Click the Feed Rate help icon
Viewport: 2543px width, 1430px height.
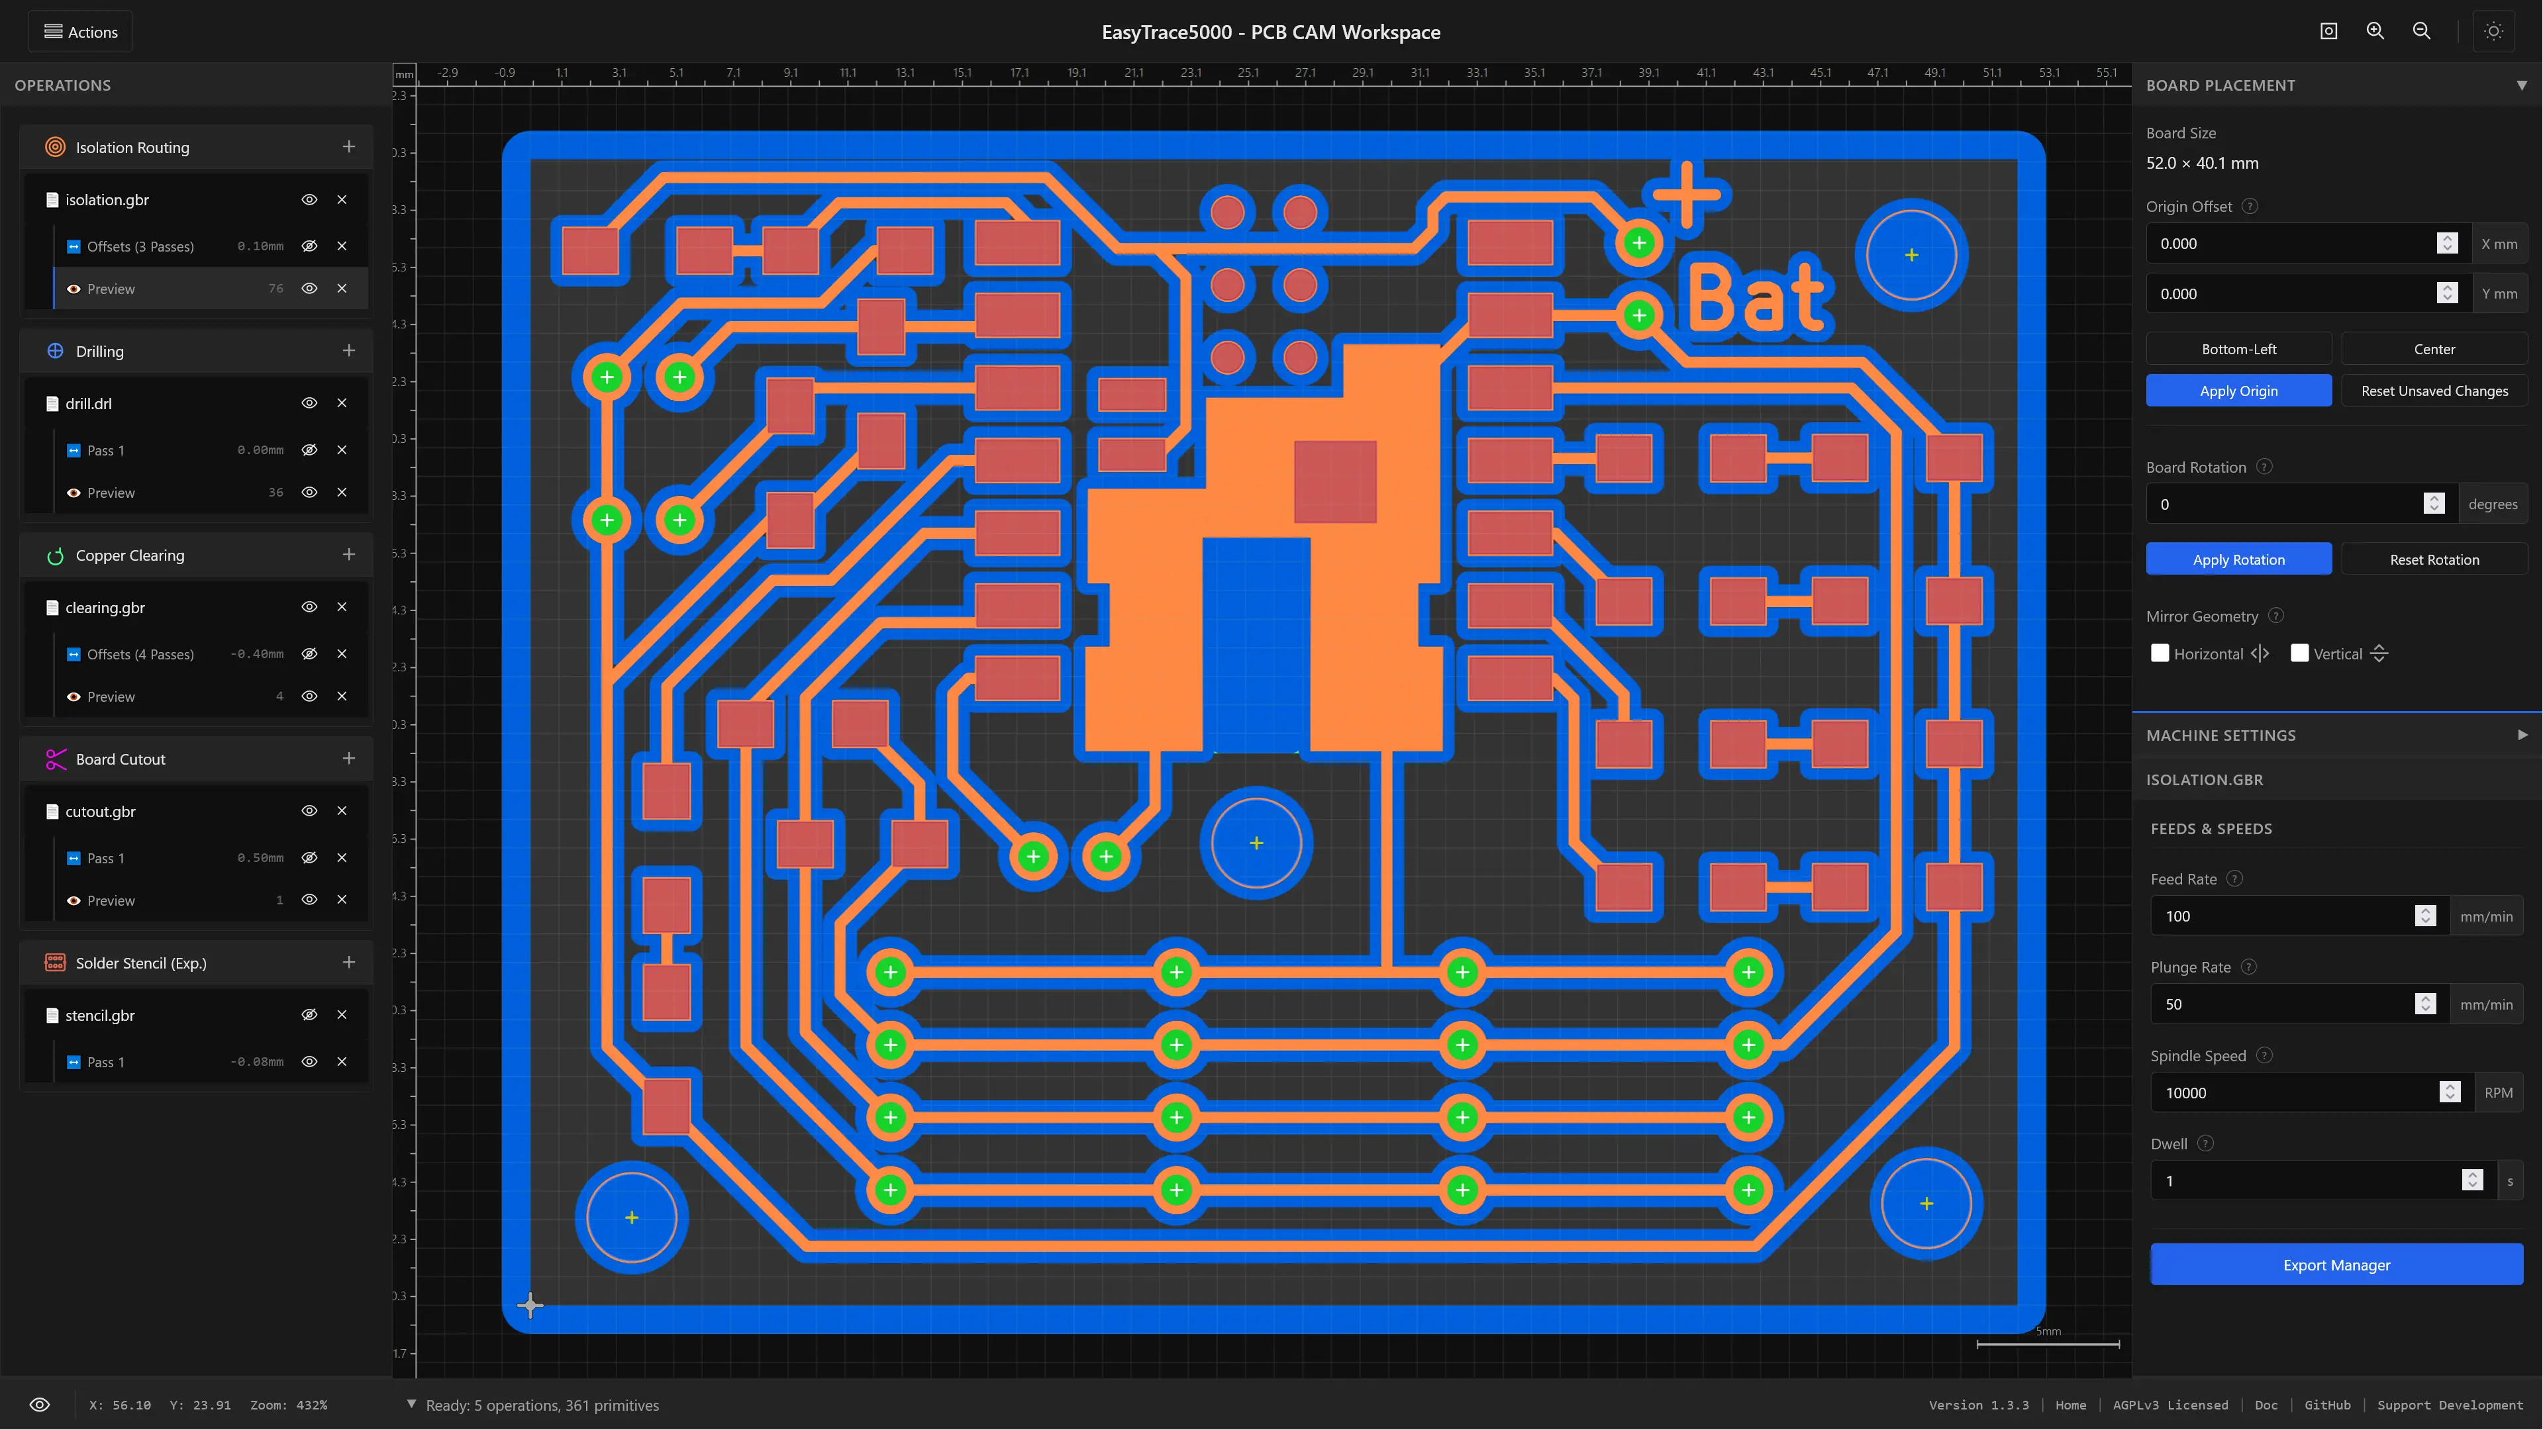coord(2235,879)
